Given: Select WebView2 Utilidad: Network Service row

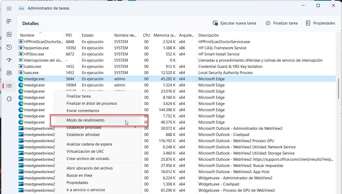Looking at the screenshot, I should click(177, 147).
